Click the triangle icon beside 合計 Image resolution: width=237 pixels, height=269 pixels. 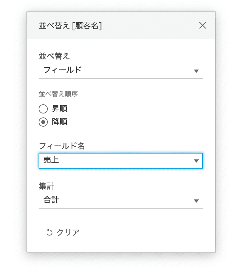(196, 201)
